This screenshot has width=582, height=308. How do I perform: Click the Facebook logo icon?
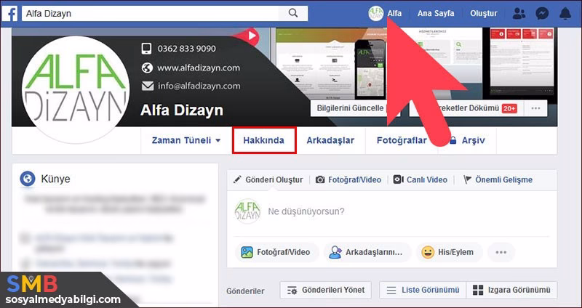tap(9, 14)
